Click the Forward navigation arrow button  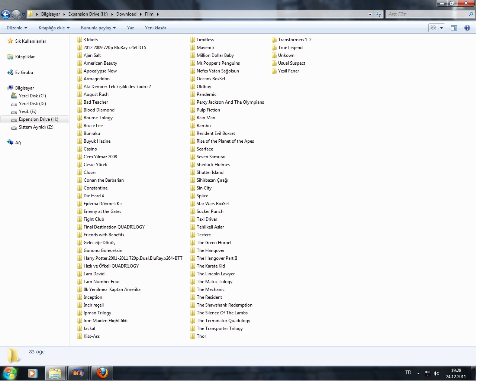click(x=16, y=14)
